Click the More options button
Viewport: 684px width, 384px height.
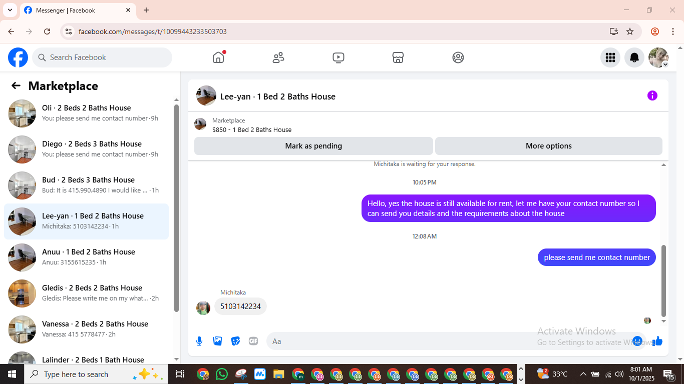[549, 146]
